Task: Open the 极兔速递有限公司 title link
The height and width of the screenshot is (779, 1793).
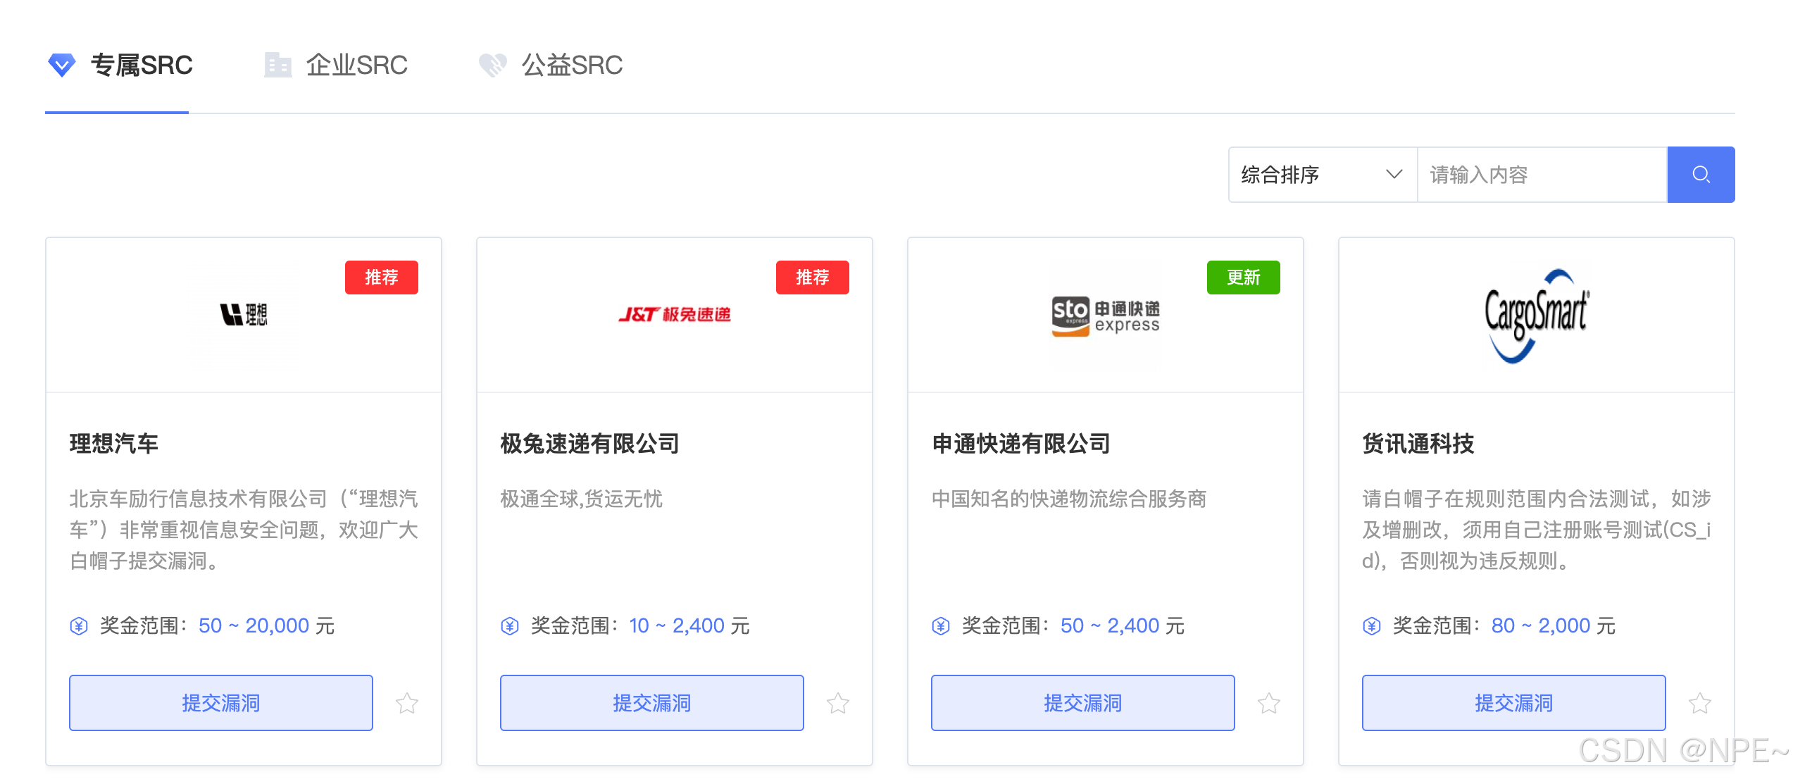Action: 590,444
